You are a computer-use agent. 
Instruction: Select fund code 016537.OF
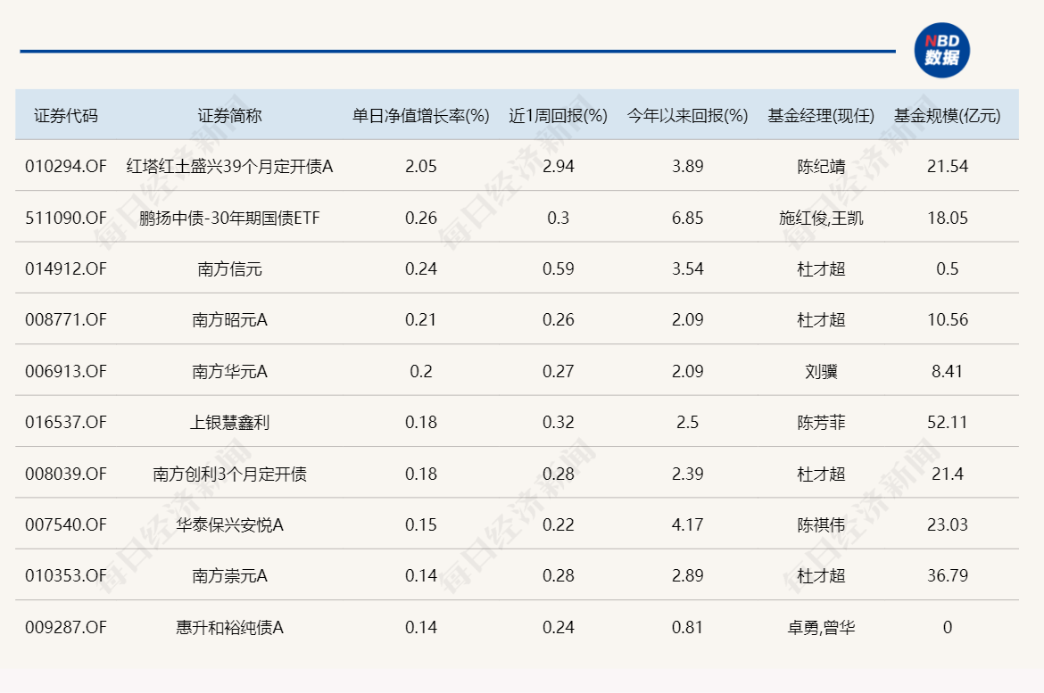[66, 422]
